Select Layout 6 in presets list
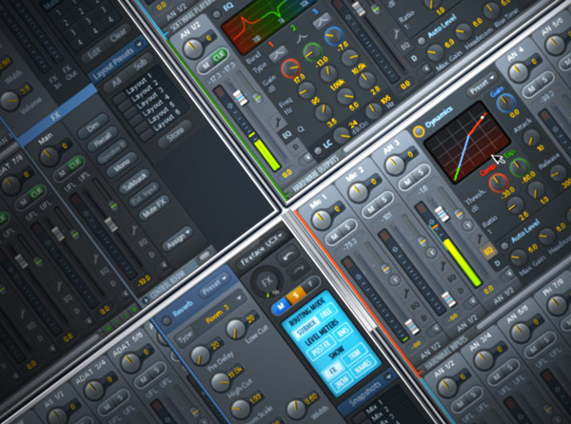Viewport: 571px width, 424px height. 166,122
